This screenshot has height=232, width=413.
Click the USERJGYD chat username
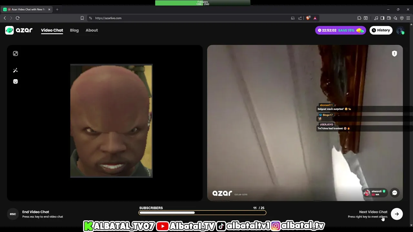pyautogui.click(x=326, y=124)
